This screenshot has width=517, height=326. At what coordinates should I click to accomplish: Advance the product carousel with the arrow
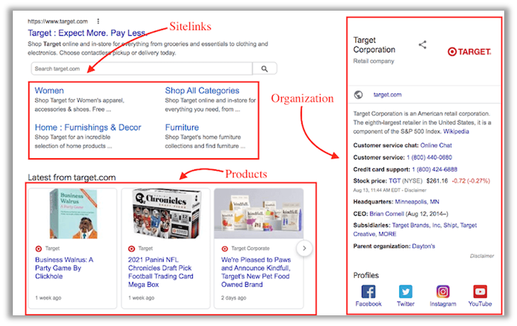point(304,248)
